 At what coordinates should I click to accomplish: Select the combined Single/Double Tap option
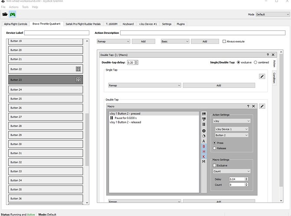(256, 62)
